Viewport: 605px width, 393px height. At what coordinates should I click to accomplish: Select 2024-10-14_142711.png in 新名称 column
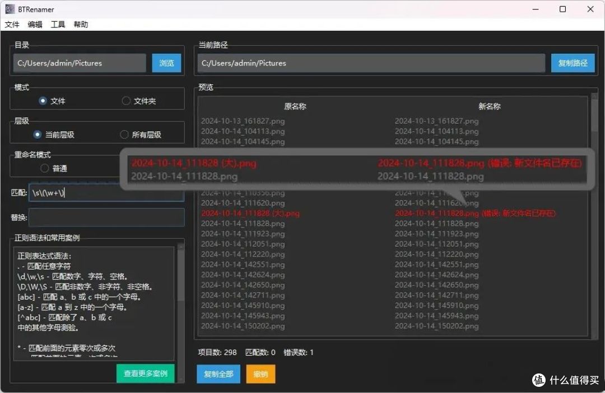coord(437,295)
